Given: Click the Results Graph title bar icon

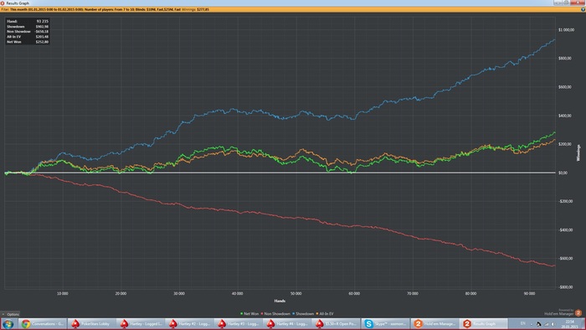Looking at the screenshot, I should [3, 3].
